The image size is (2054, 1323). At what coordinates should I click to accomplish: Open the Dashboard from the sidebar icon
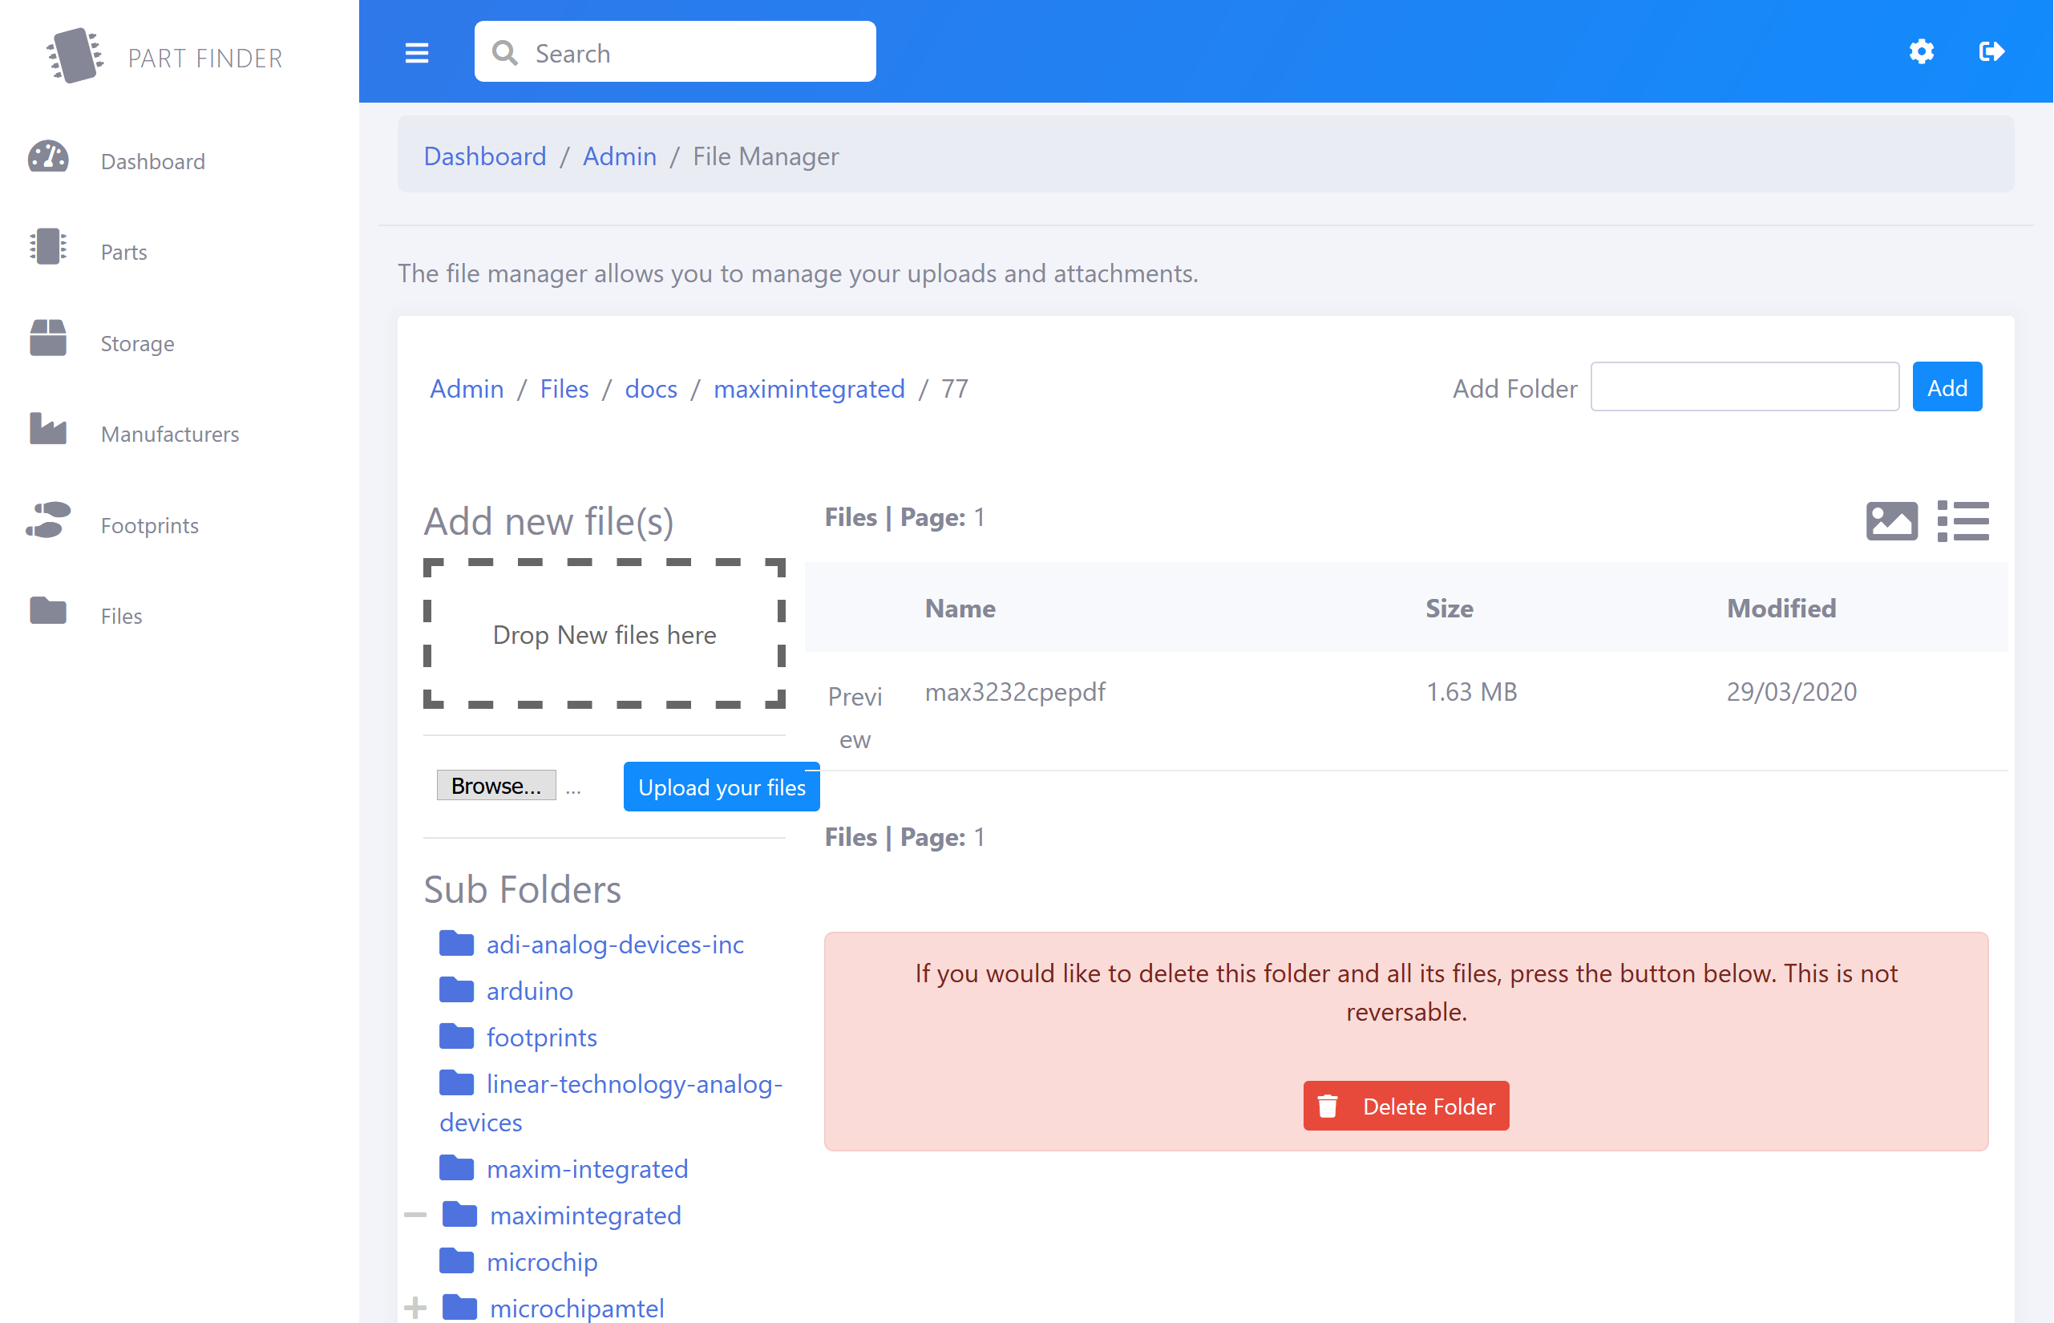(x=46, y=160)
